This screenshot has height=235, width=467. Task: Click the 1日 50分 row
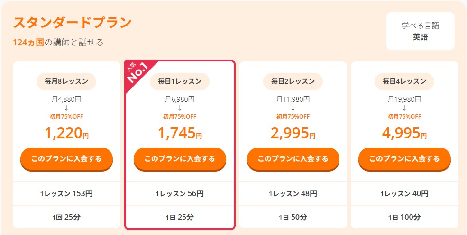pyautogui.click(x=293, y=218)
